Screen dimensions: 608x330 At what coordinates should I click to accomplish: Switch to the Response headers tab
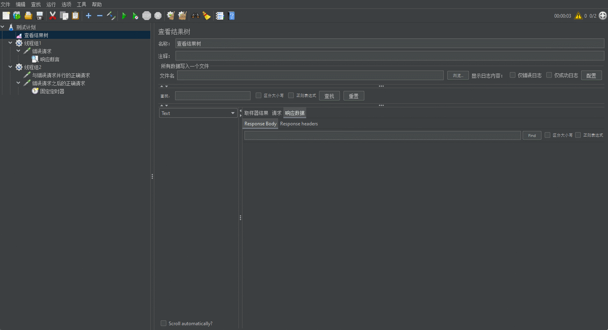[299, 124]
